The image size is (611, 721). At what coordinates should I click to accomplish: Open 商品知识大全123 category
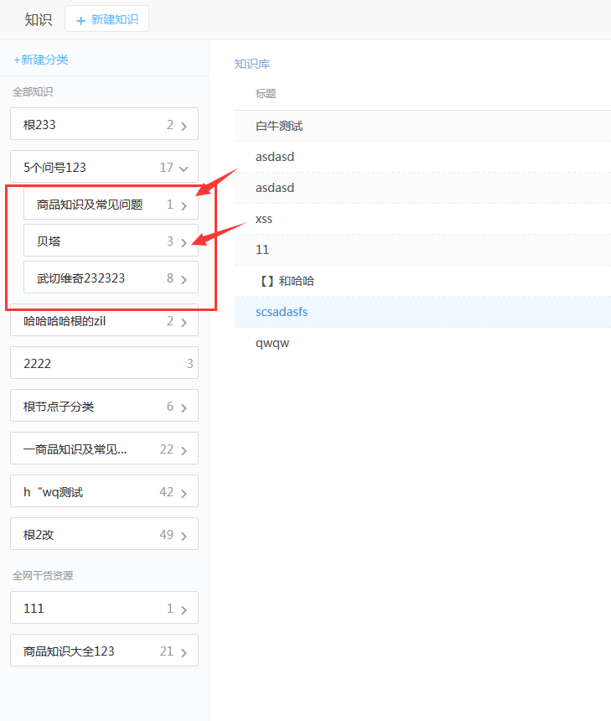(104, 651)
